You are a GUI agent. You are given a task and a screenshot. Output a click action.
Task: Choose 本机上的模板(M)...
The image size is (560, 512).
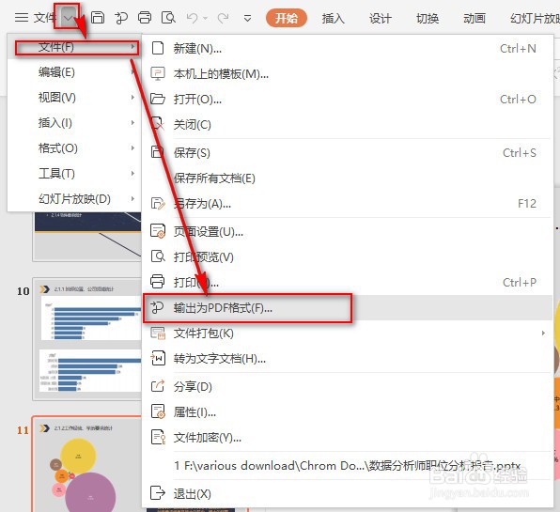tap(347, 74)
